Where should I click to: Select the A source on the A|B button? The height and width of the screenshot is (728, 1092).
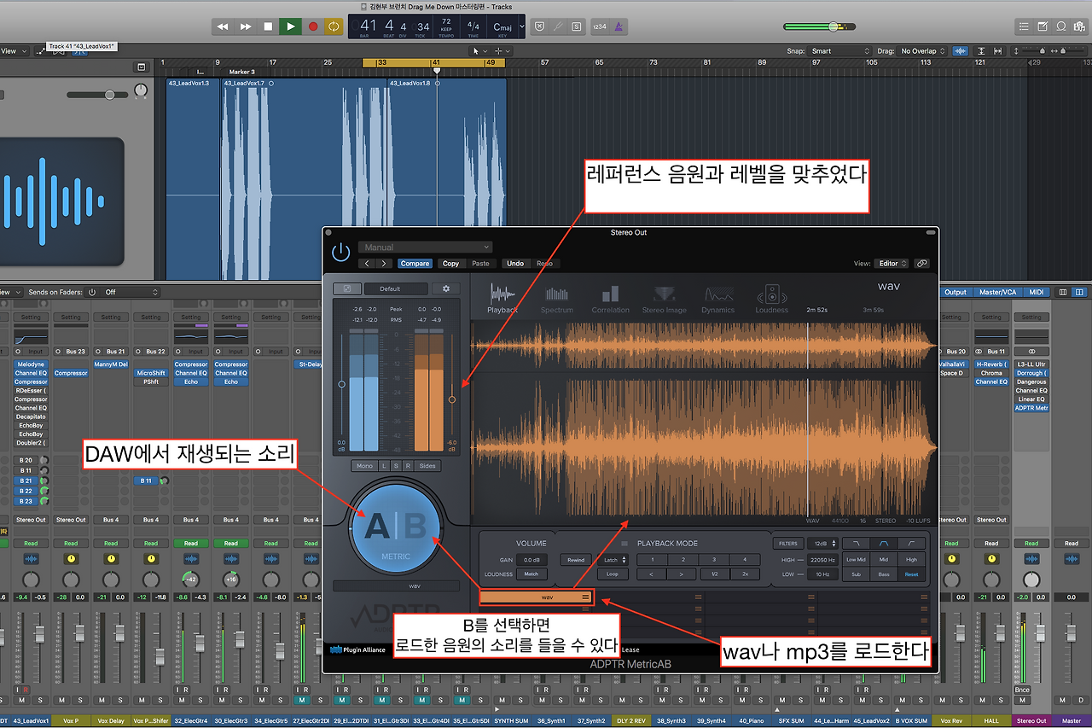pyautogui.click(x=375, y=527)
